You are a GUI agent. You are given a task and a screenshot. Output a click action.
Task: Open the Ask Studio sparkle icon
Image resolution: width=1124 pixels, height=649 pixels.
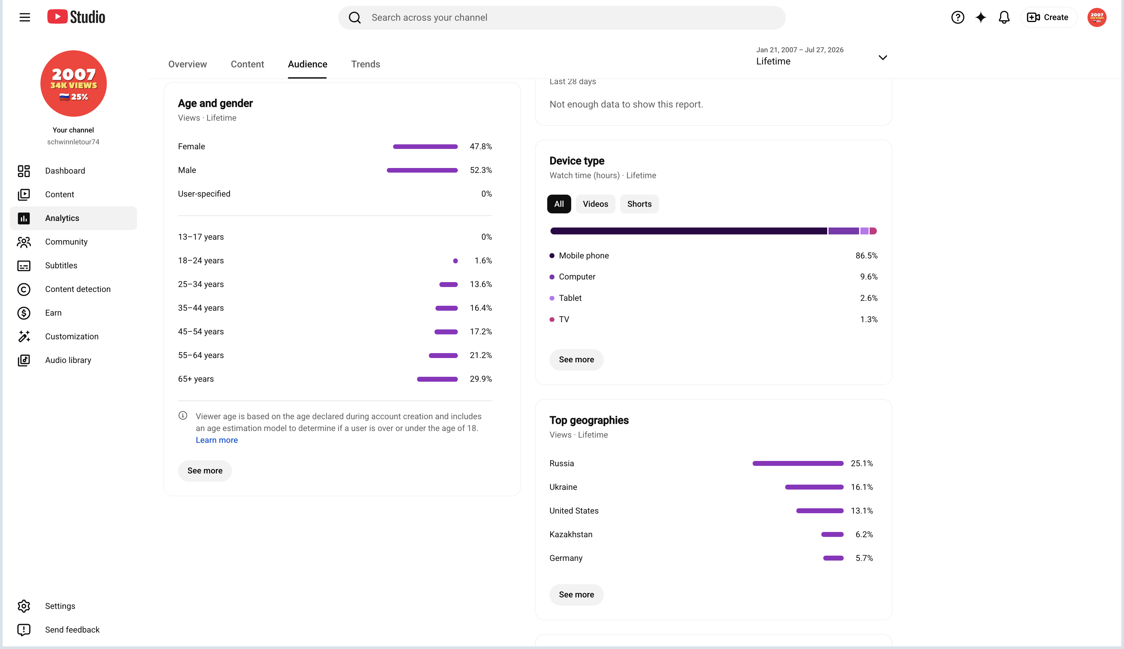point(981,17)
